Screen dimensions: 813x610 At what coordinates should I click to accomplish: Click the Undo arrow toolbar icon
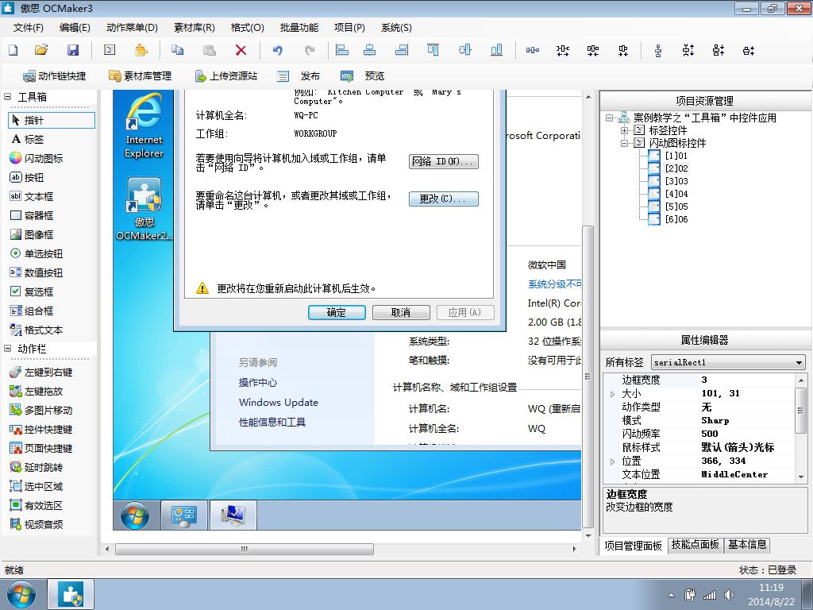click(x=278, y=50)
